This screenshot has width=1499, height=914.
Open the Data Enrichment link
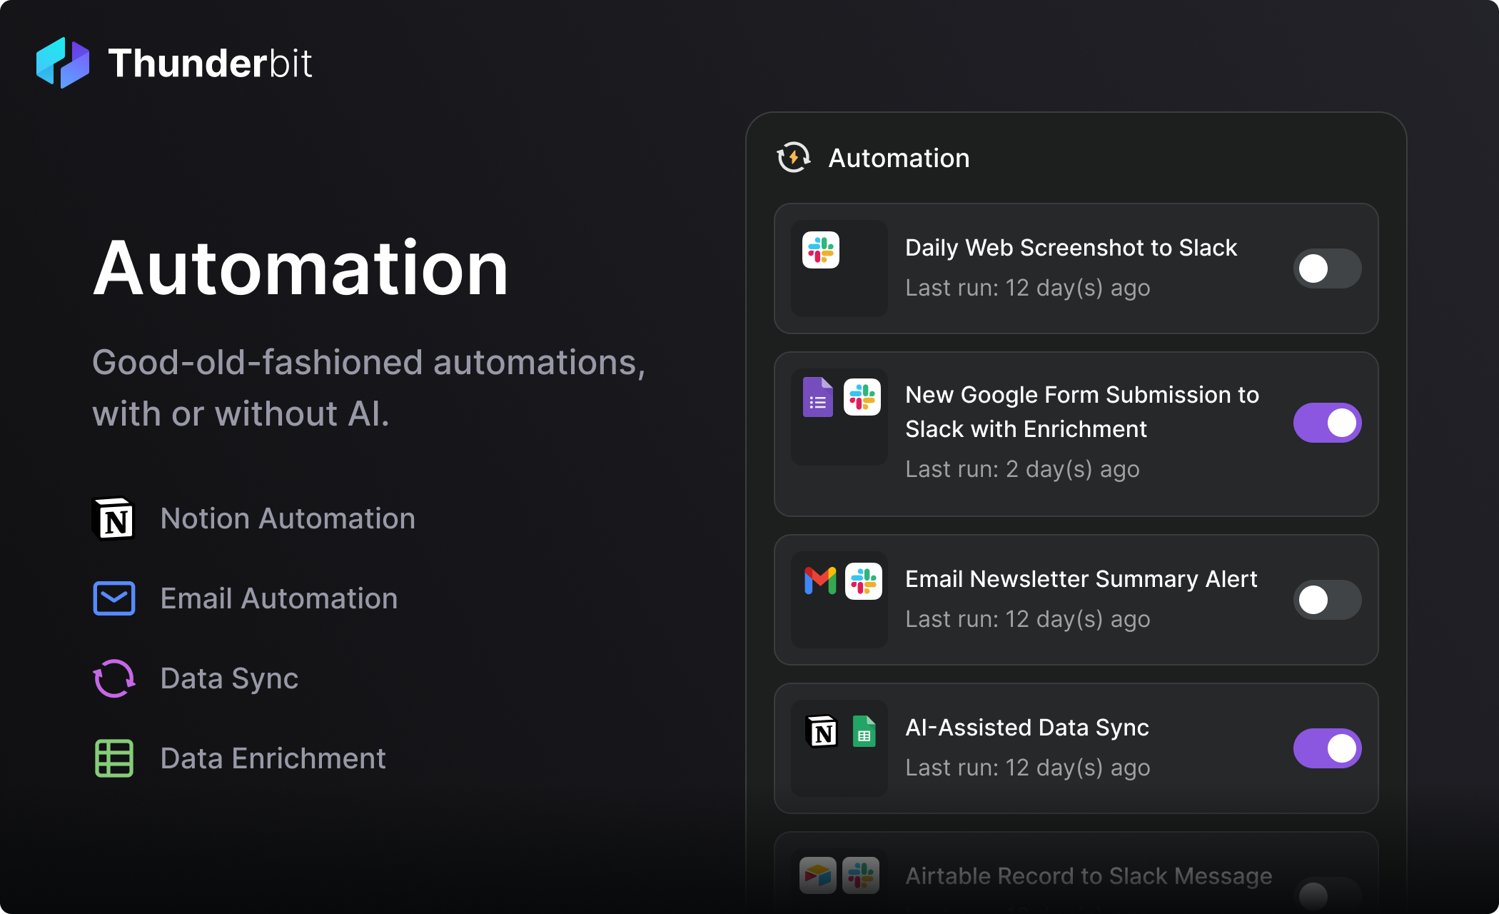click(x=273, y=758)
